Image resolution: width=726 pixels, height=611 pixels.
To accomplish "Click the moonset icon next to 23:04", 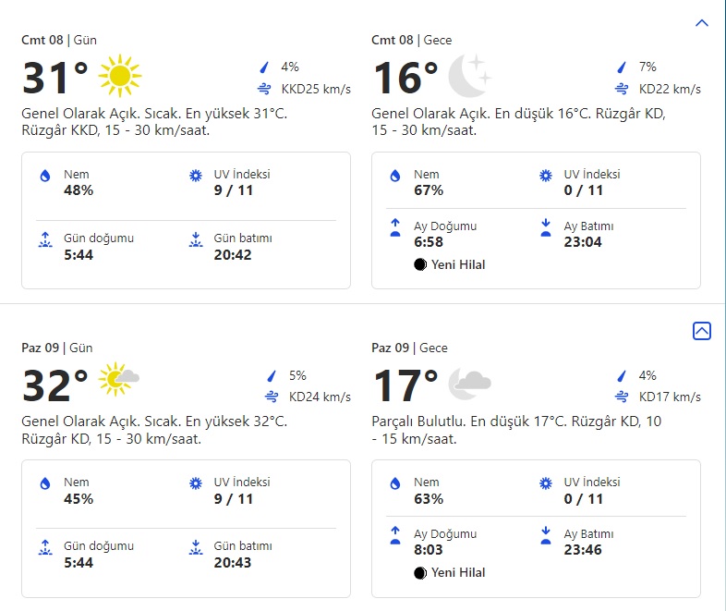I will [x=545, y=228].
